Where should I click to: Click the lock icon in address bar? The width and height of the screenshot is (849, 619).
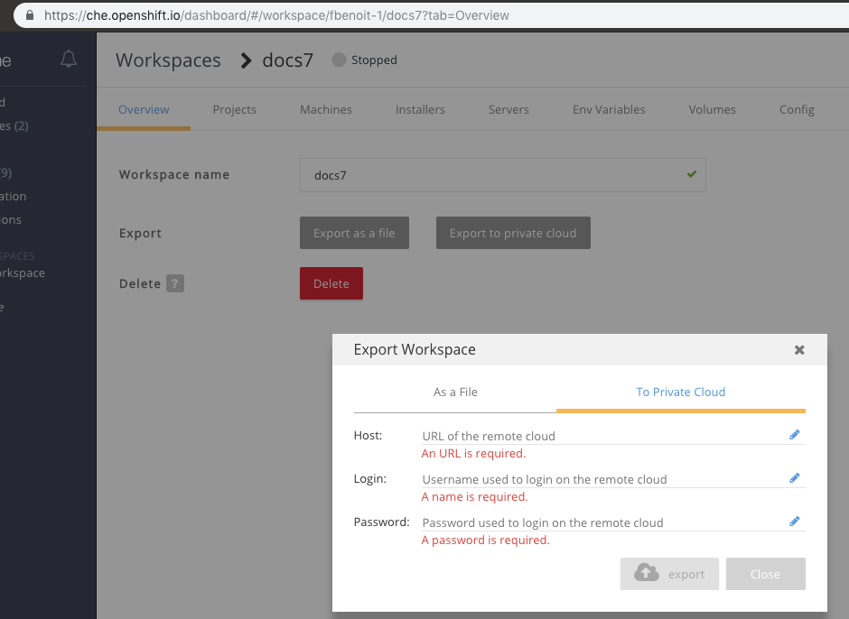(30, 15)
